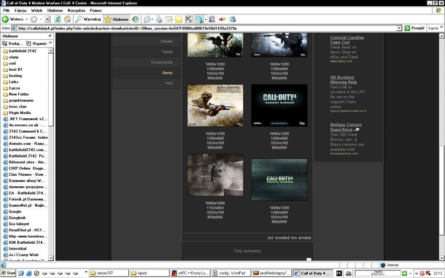This screenshot has height=278, width=445.
Task: Open the Narzędzia menu
Action: (x=76, y=10)
